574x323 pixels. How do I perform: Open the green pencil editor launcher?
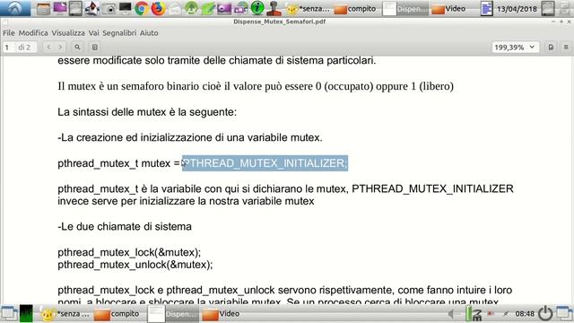click(207, 8)
